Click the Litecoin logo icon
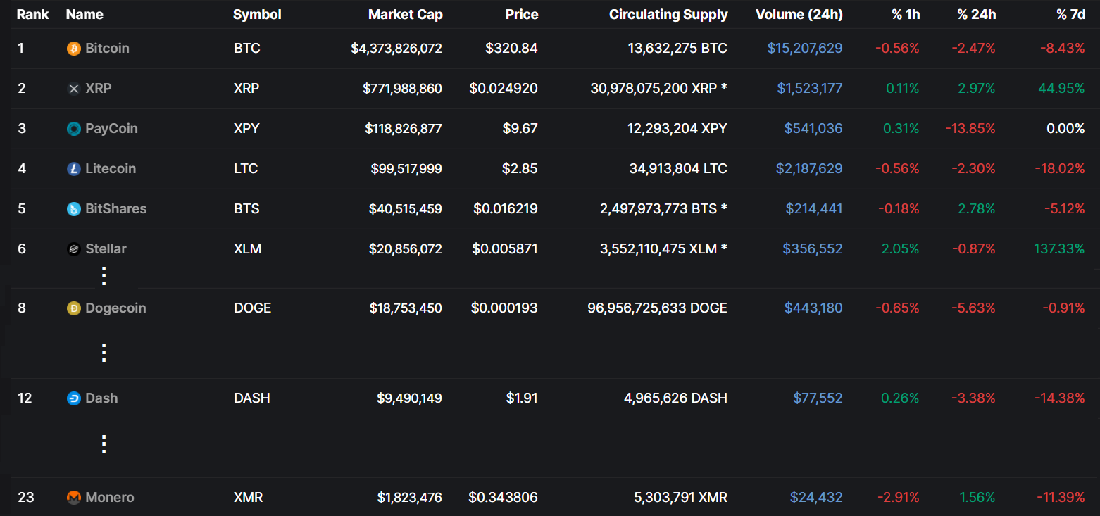Viewport: 1100px width, 516px height. pyautogui.click(x=73, y=169)
